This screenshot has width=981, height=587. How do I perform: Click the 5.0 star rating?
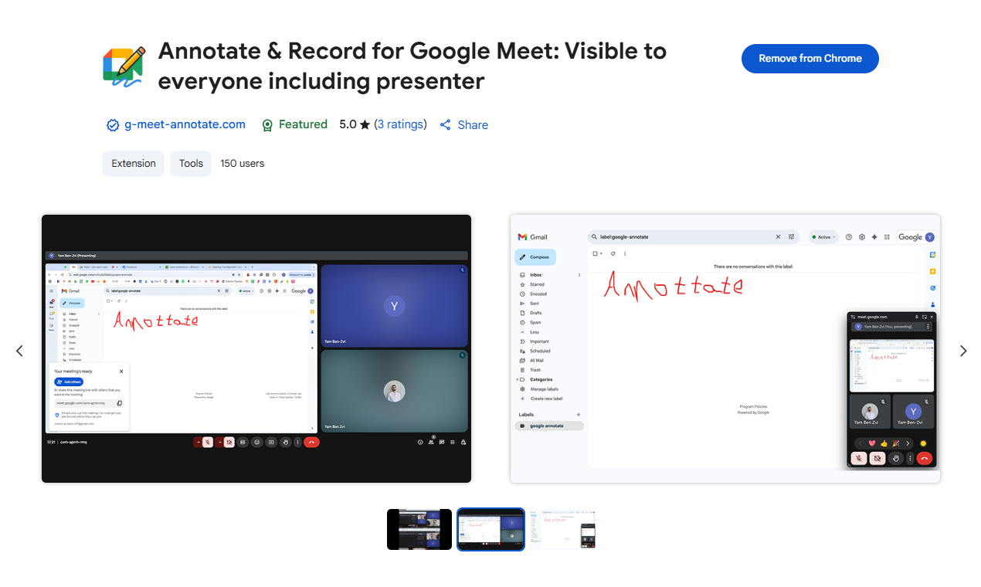click(x=355, y=124)
